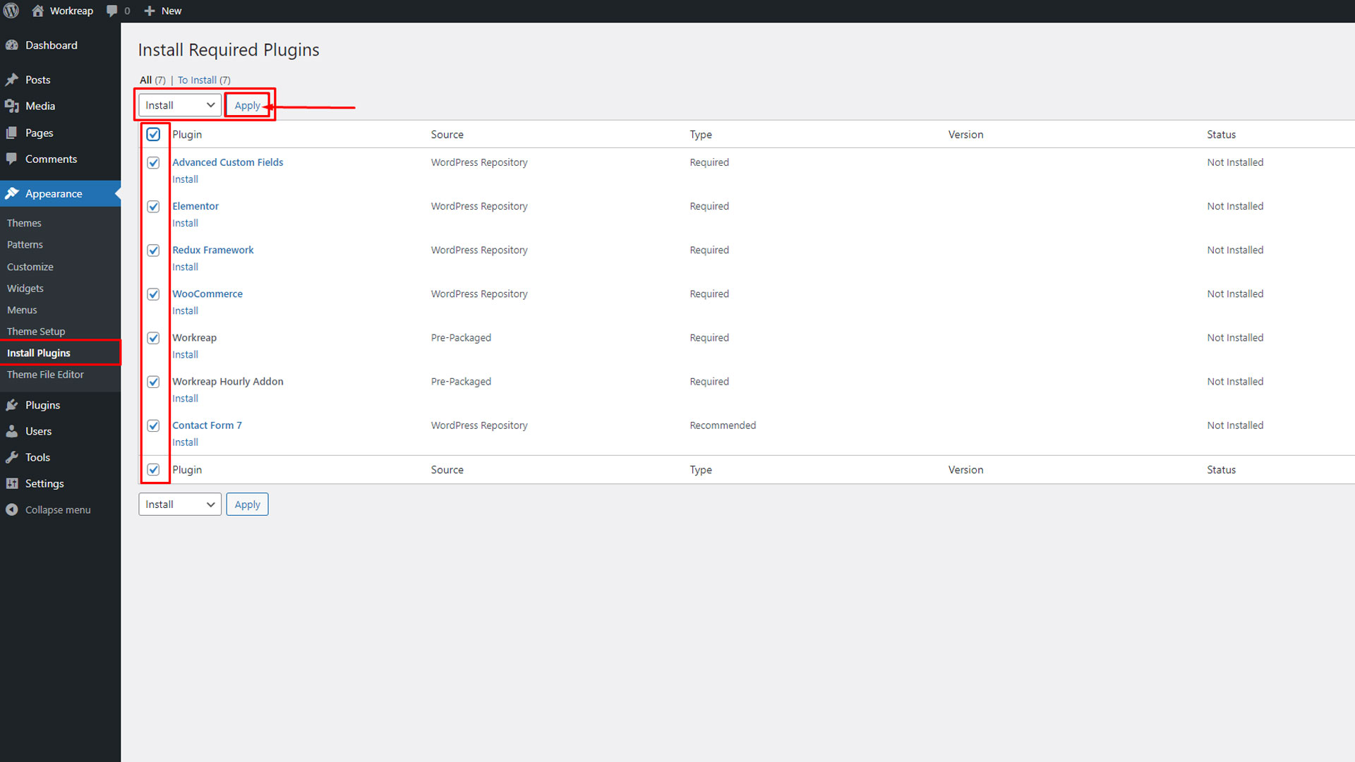Toggle the select-all checkbox in table header
Viewport: 1355px width, 762px height.
tap(153, 134)
